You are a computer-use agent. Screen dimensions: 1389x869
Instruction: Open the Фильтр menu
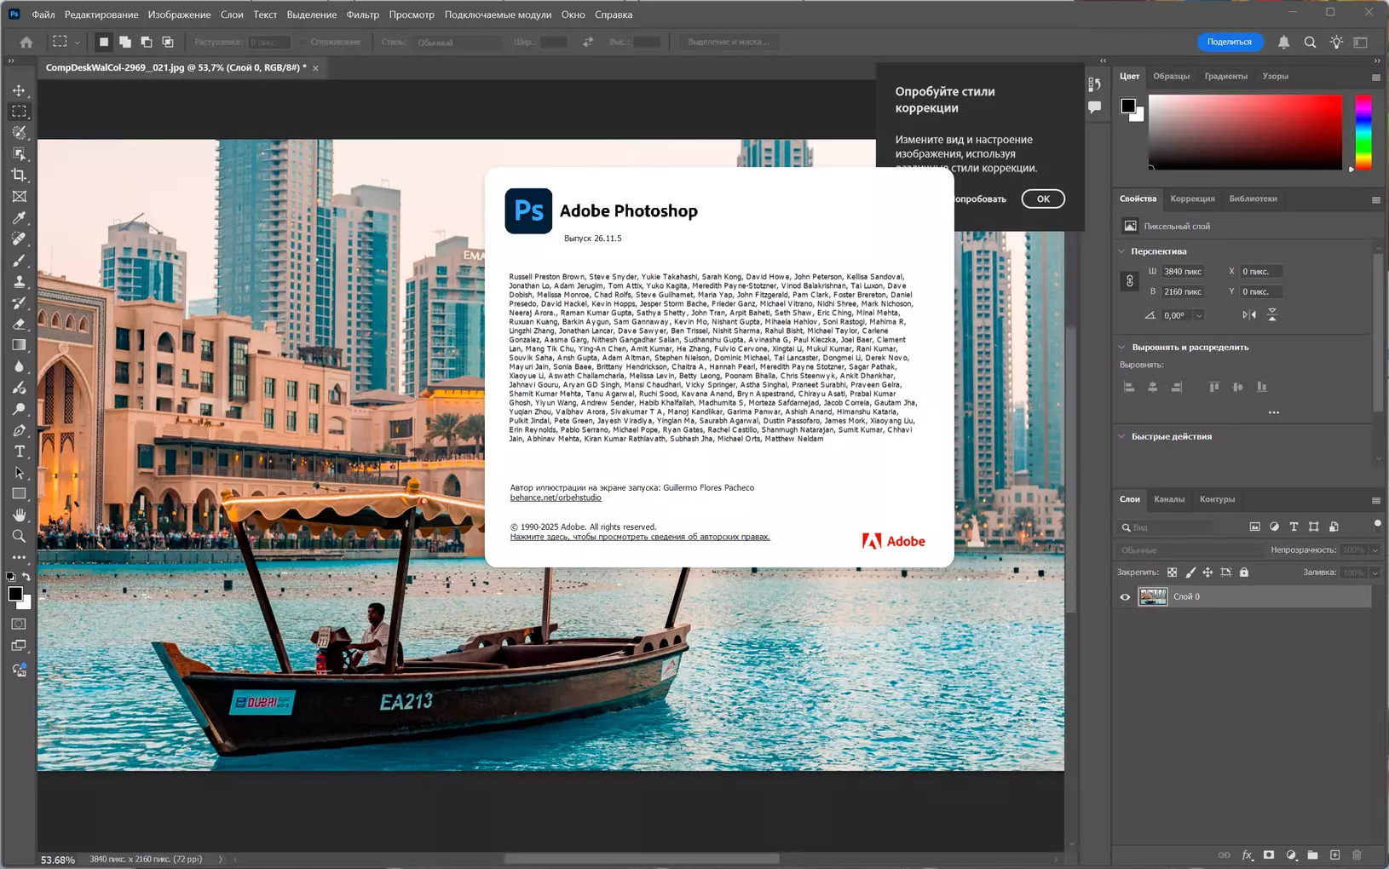[x=362, y=14]
